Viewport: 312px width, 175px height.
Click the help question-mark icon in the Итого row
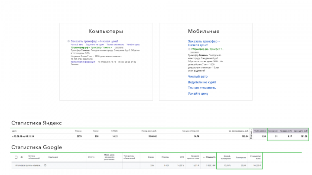45,165
